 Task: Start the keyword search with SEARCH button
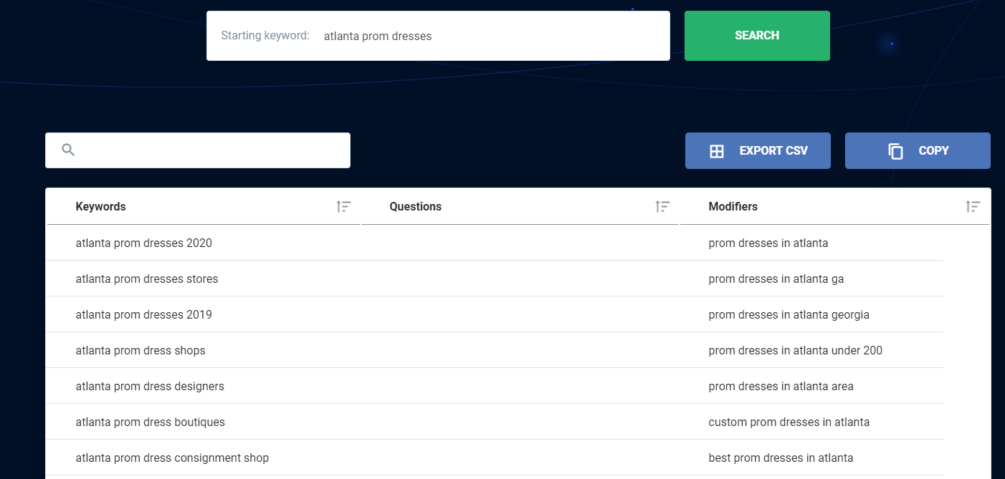pyautogui.click(x=757, y=36)
